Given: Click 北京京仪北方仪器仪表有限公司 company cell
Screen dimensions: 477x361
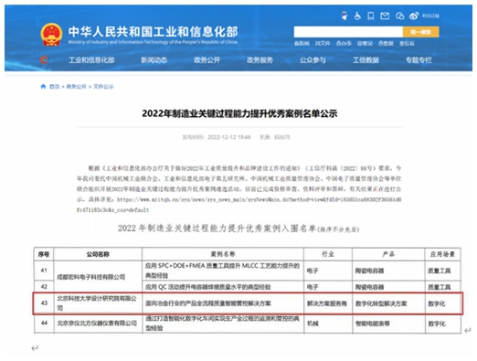Looking at the screenshot, I should click(x=98, y=324).
